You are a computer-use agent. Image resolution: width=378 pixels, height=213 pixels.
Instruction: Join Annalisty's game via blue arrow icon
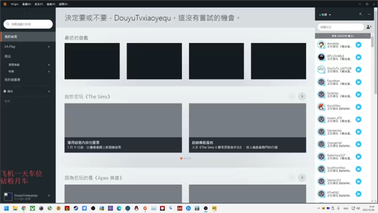[x=359, y=44]
